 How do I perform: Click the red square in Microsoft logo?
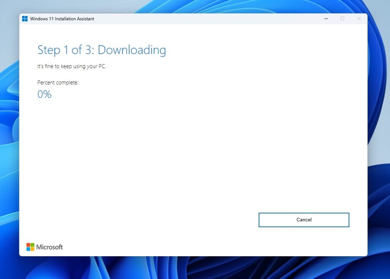pyautogui.click(x=29, y=245)
